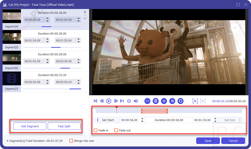This screenshot has width=251, height=149.
Task: Step forward one frame
Action: 116,101
